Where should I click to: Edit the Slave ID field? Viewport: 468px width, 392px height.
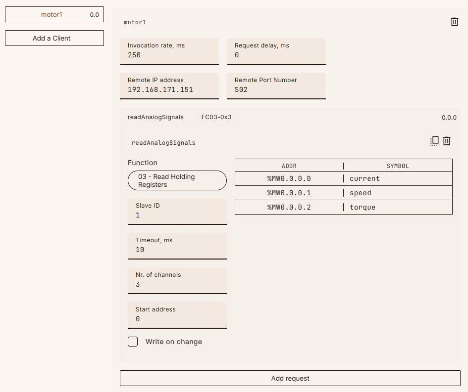pyautogui.click(x=177, y=212)
